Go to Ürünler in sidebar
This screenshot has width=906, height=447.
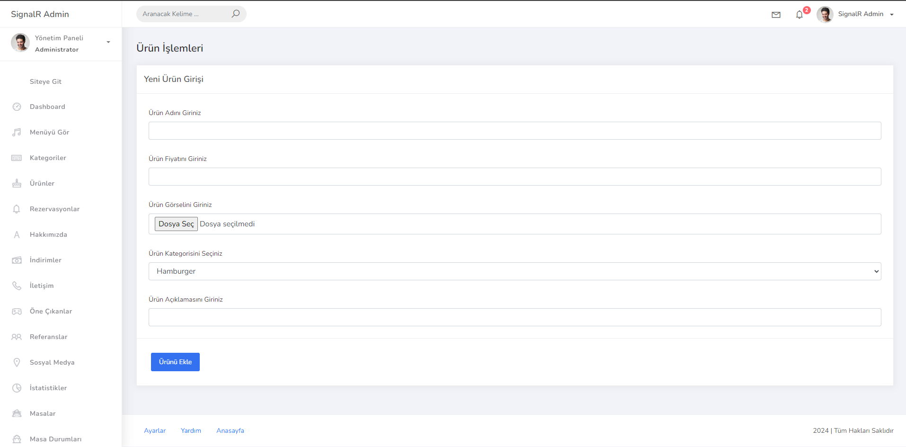coord(42,183)
